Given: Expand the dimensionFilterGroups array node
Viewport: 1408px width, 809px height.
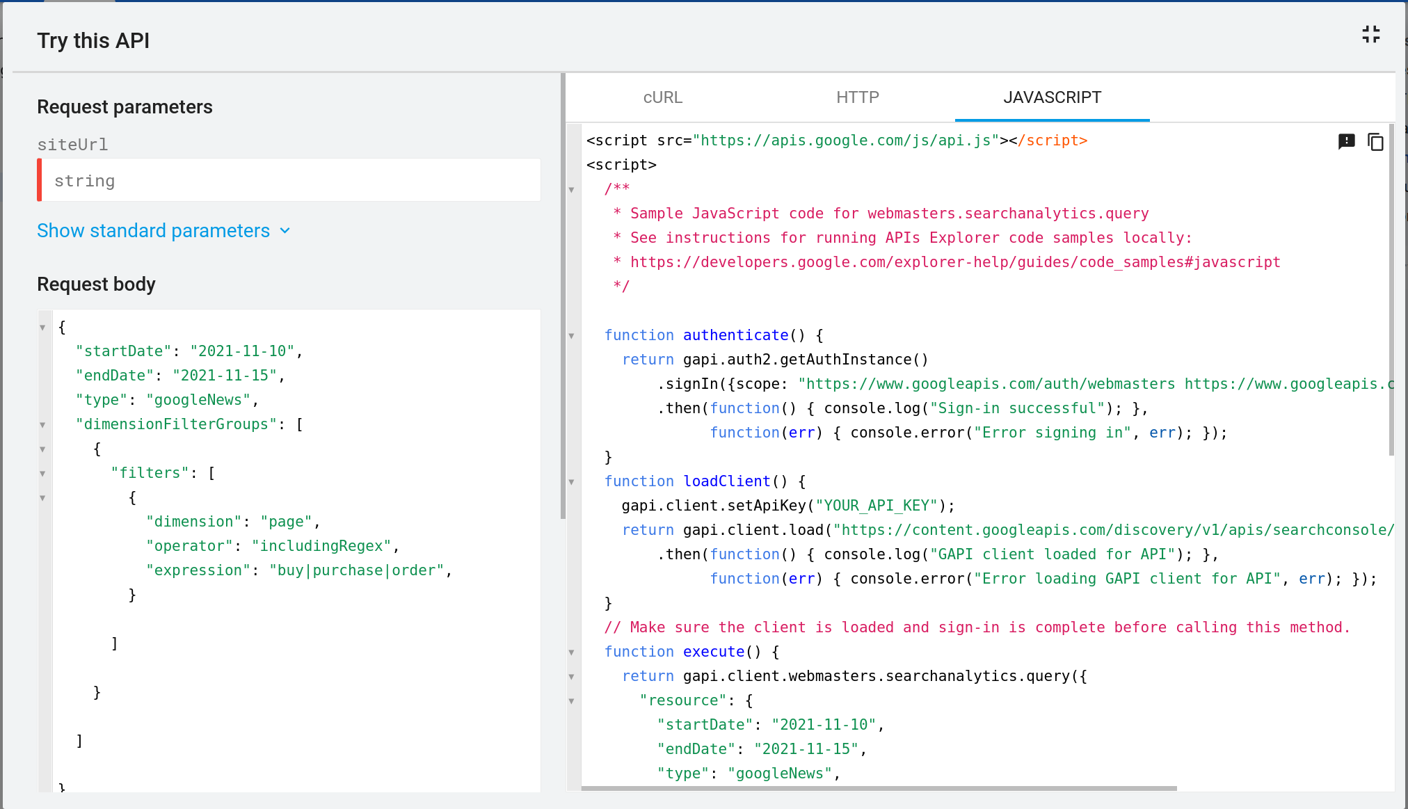Looking at the screenshot, I should (x=45, y=424).
